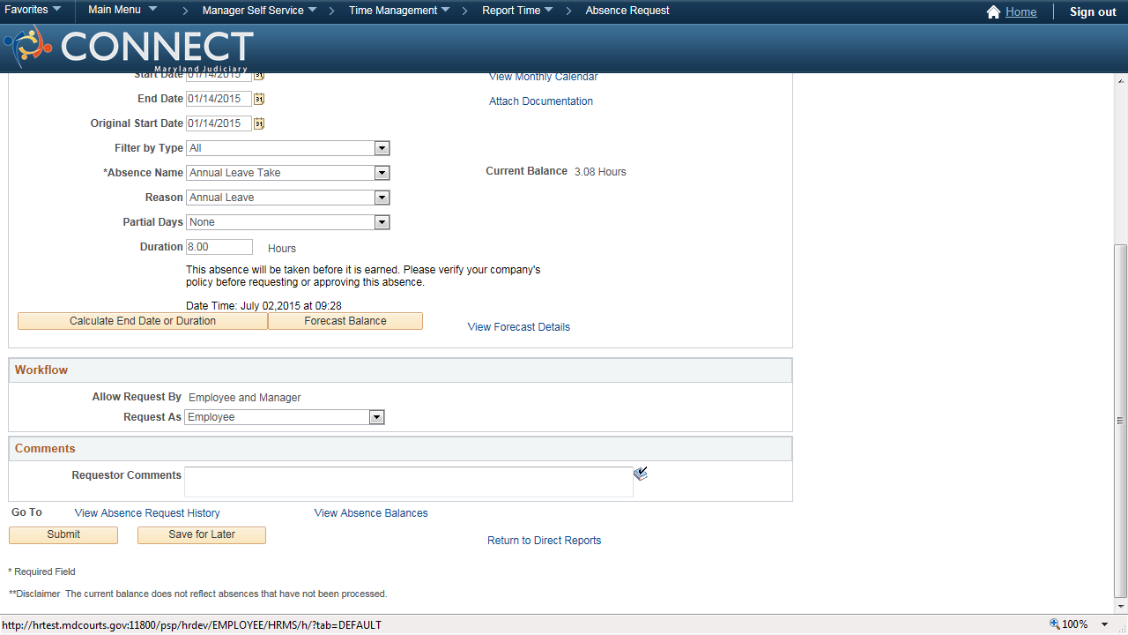Open the End Date calendar picker icon
1128x635 pixels.
click(x=259, y=99)
